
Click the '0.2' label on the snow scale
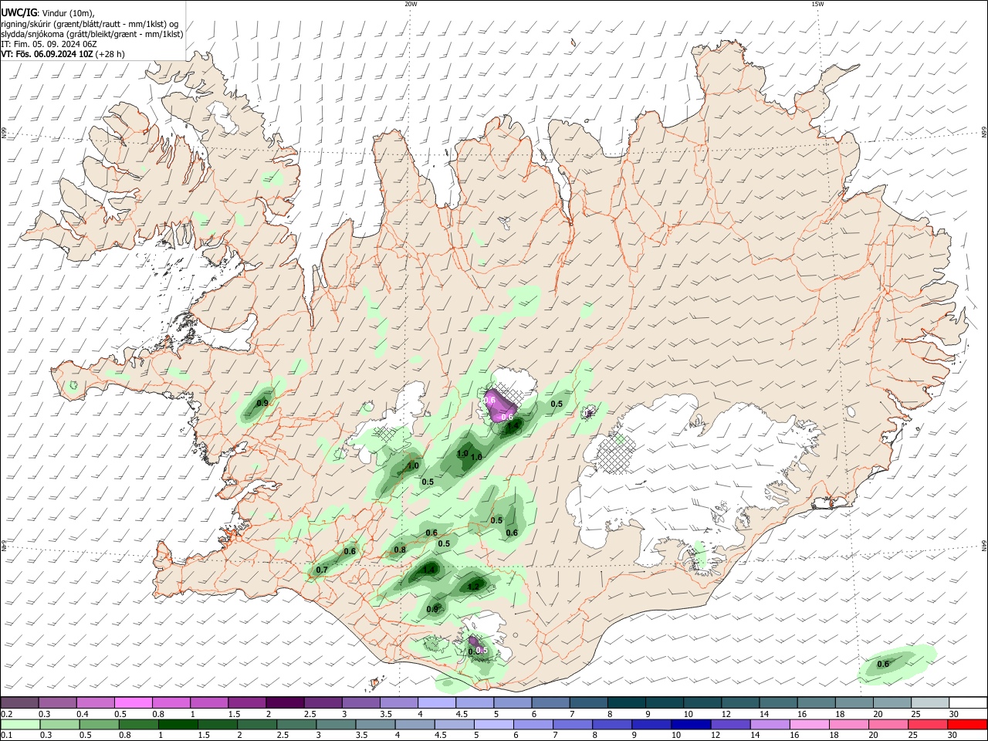5,714
